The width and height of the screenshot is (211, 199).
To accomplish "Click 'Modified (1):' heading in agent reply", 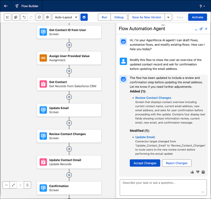I will [x=140, y=131].
